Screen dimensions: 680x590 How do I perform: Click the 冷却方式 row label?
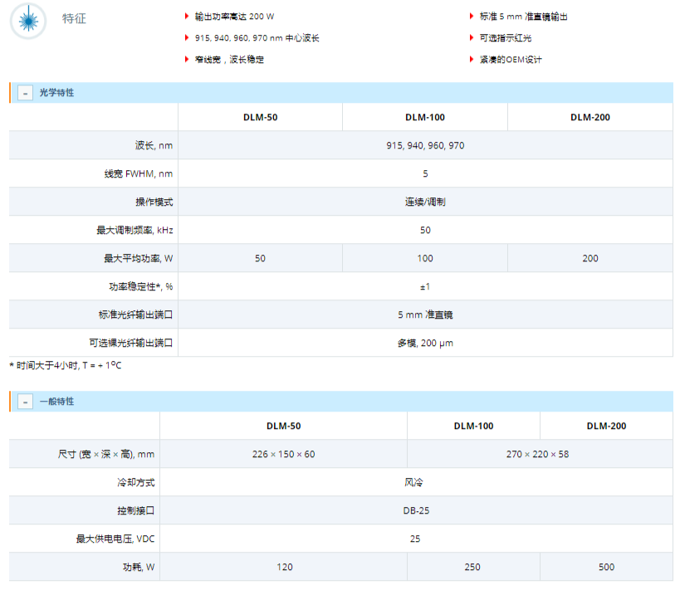(x=135, y=482)
